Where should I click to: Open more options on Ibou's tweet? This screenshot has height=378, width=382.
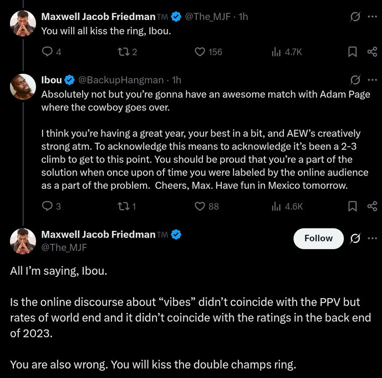point(373,80)
